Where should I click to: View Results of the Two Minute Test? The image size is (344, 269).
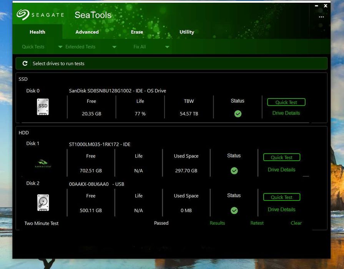217,223
